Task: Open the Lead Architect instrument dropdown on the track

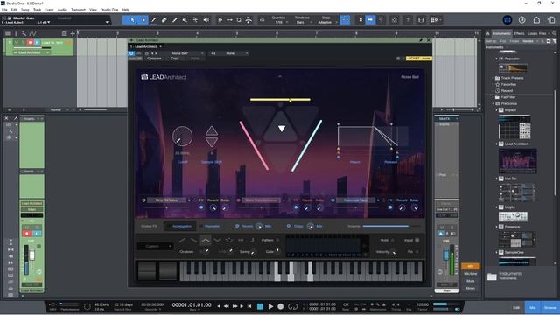Action: tap(47, 52)
